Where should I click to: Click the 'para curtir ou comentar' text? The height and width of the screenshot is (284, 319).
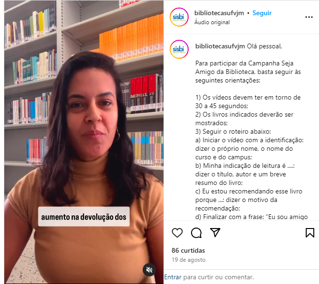219,277
